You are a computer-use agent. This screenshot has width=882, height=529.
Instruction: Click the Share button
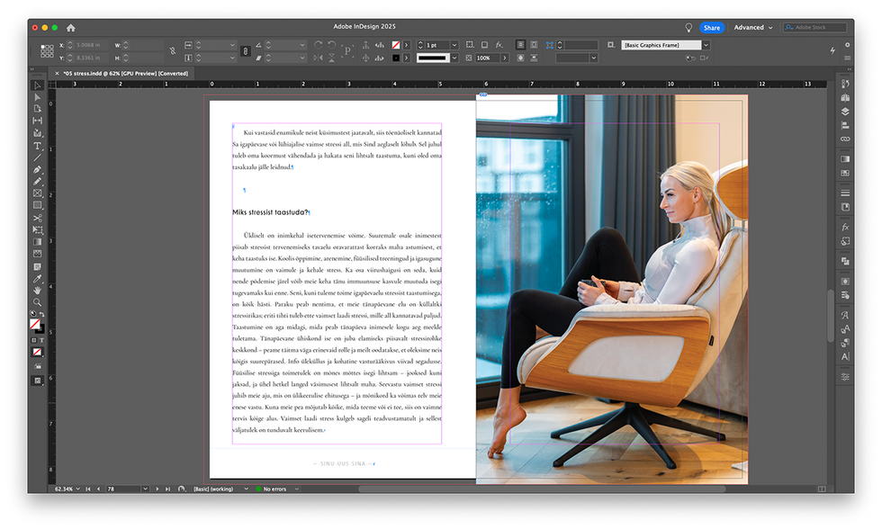712,28
